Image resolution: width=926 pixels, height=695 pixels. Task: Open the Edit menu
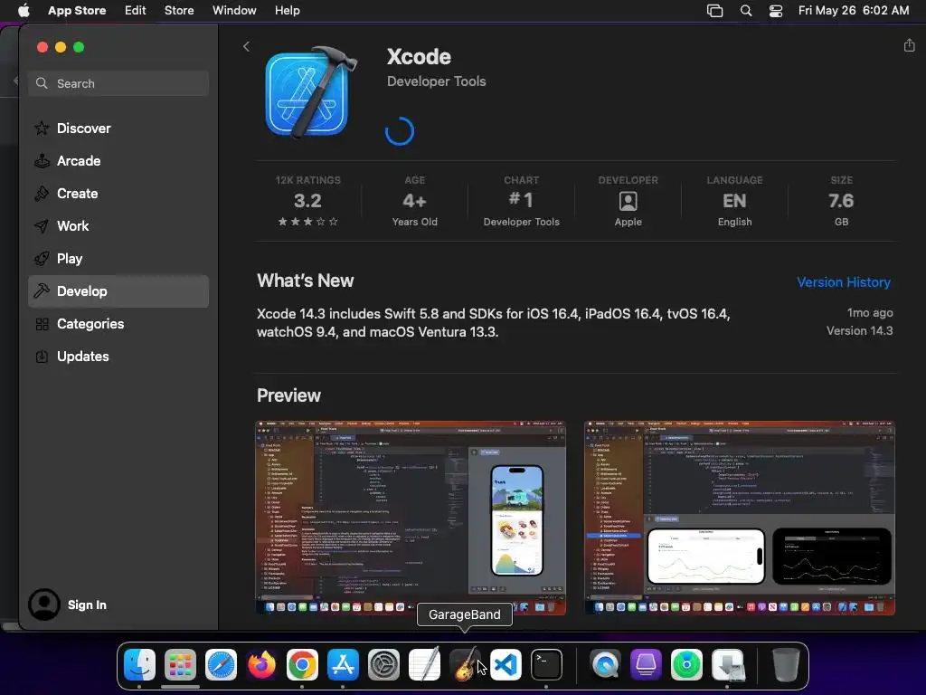136,10
